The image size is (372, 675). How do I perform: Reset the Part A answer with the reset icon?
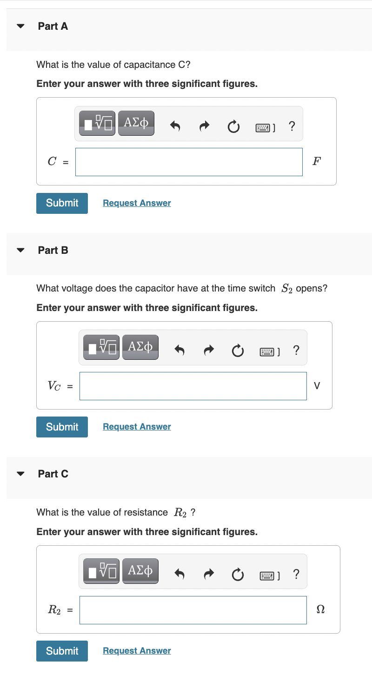coord(233,126)
